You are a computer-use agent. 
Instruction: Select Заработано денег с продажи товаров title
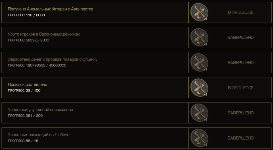[53, 59]
